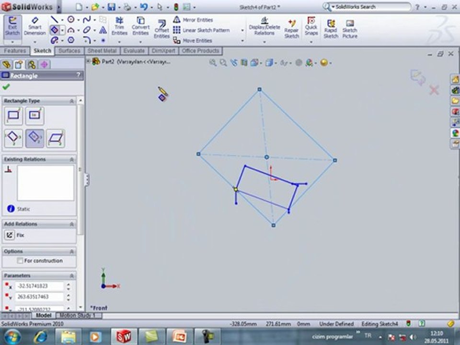
Task: Expand the Part2 tree node
Action: pyautogui.click(x=88, y=61)
